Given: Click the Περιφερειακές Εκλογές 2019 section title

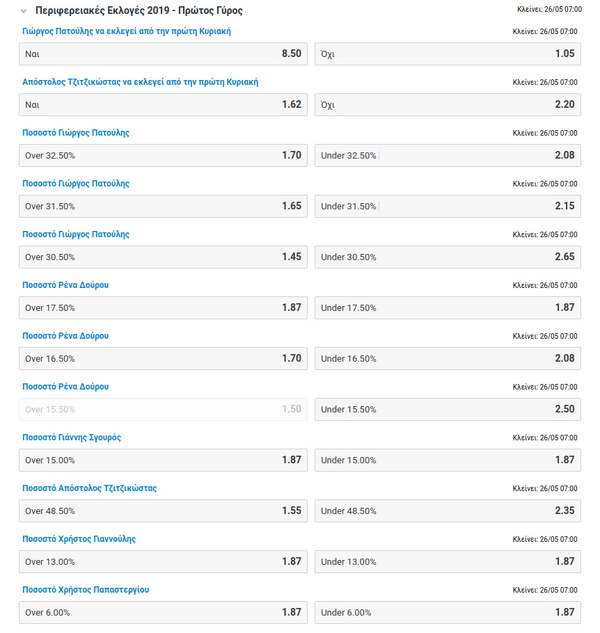Looking at the screenshot, I should click(139, 11).
